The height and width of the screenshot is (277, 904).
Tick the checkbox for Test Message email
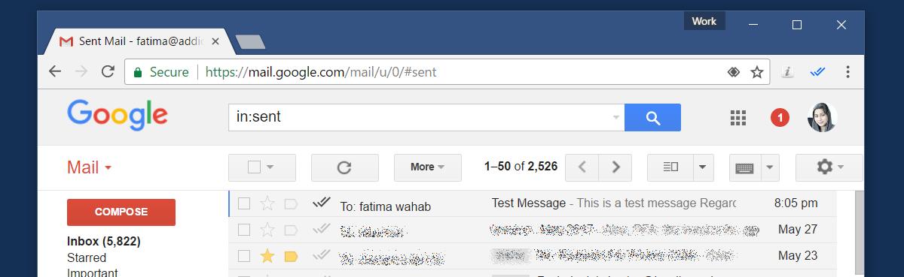[244, 203]
